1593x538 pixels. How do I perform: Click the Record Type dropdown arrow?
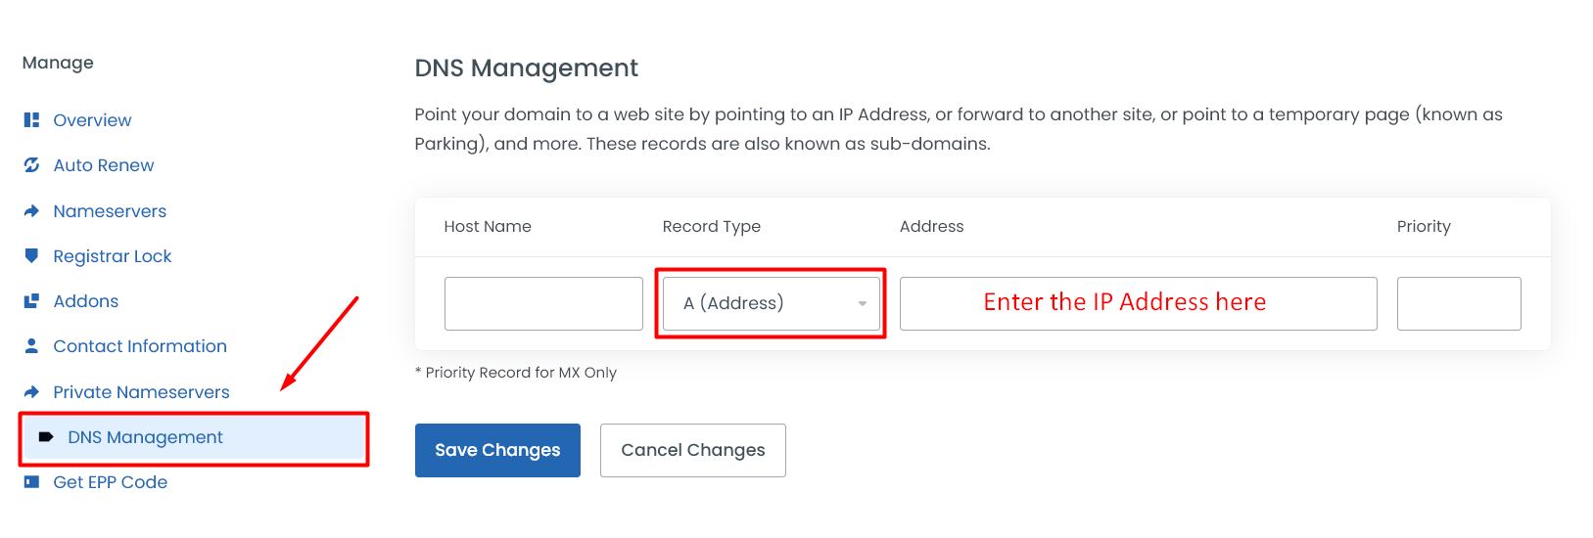pos(862,303)
